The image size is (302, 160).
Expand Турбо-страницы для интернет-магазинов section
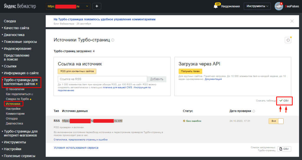pos(21,133)
